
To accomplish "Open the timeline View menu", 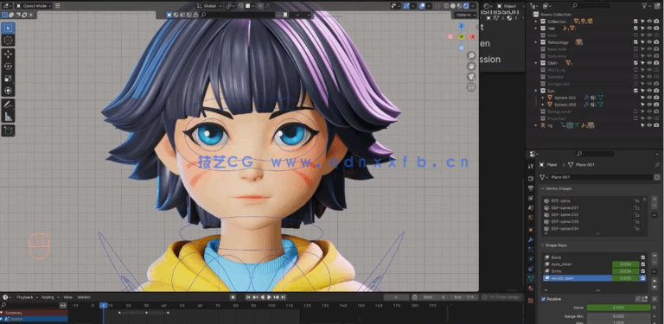I will point(67,297).
